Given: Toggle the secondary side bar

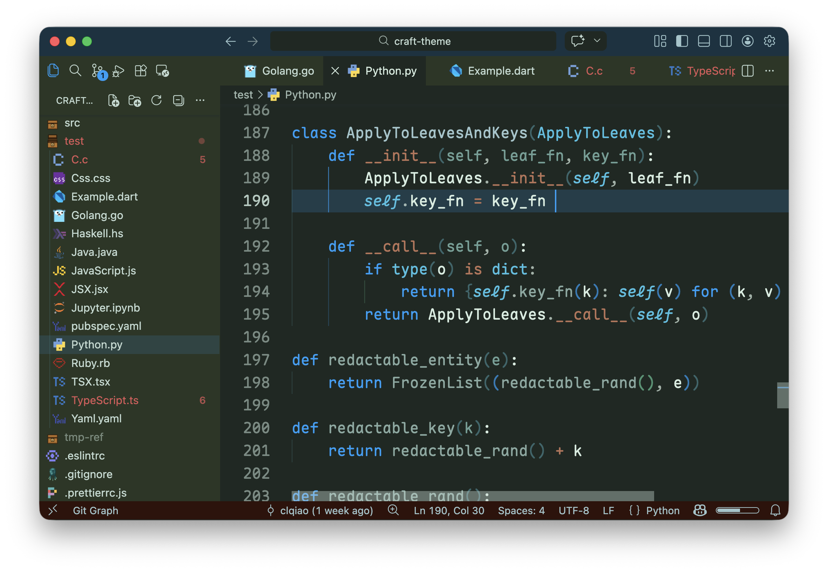Looking at the screenshot, I should [726, 41].
